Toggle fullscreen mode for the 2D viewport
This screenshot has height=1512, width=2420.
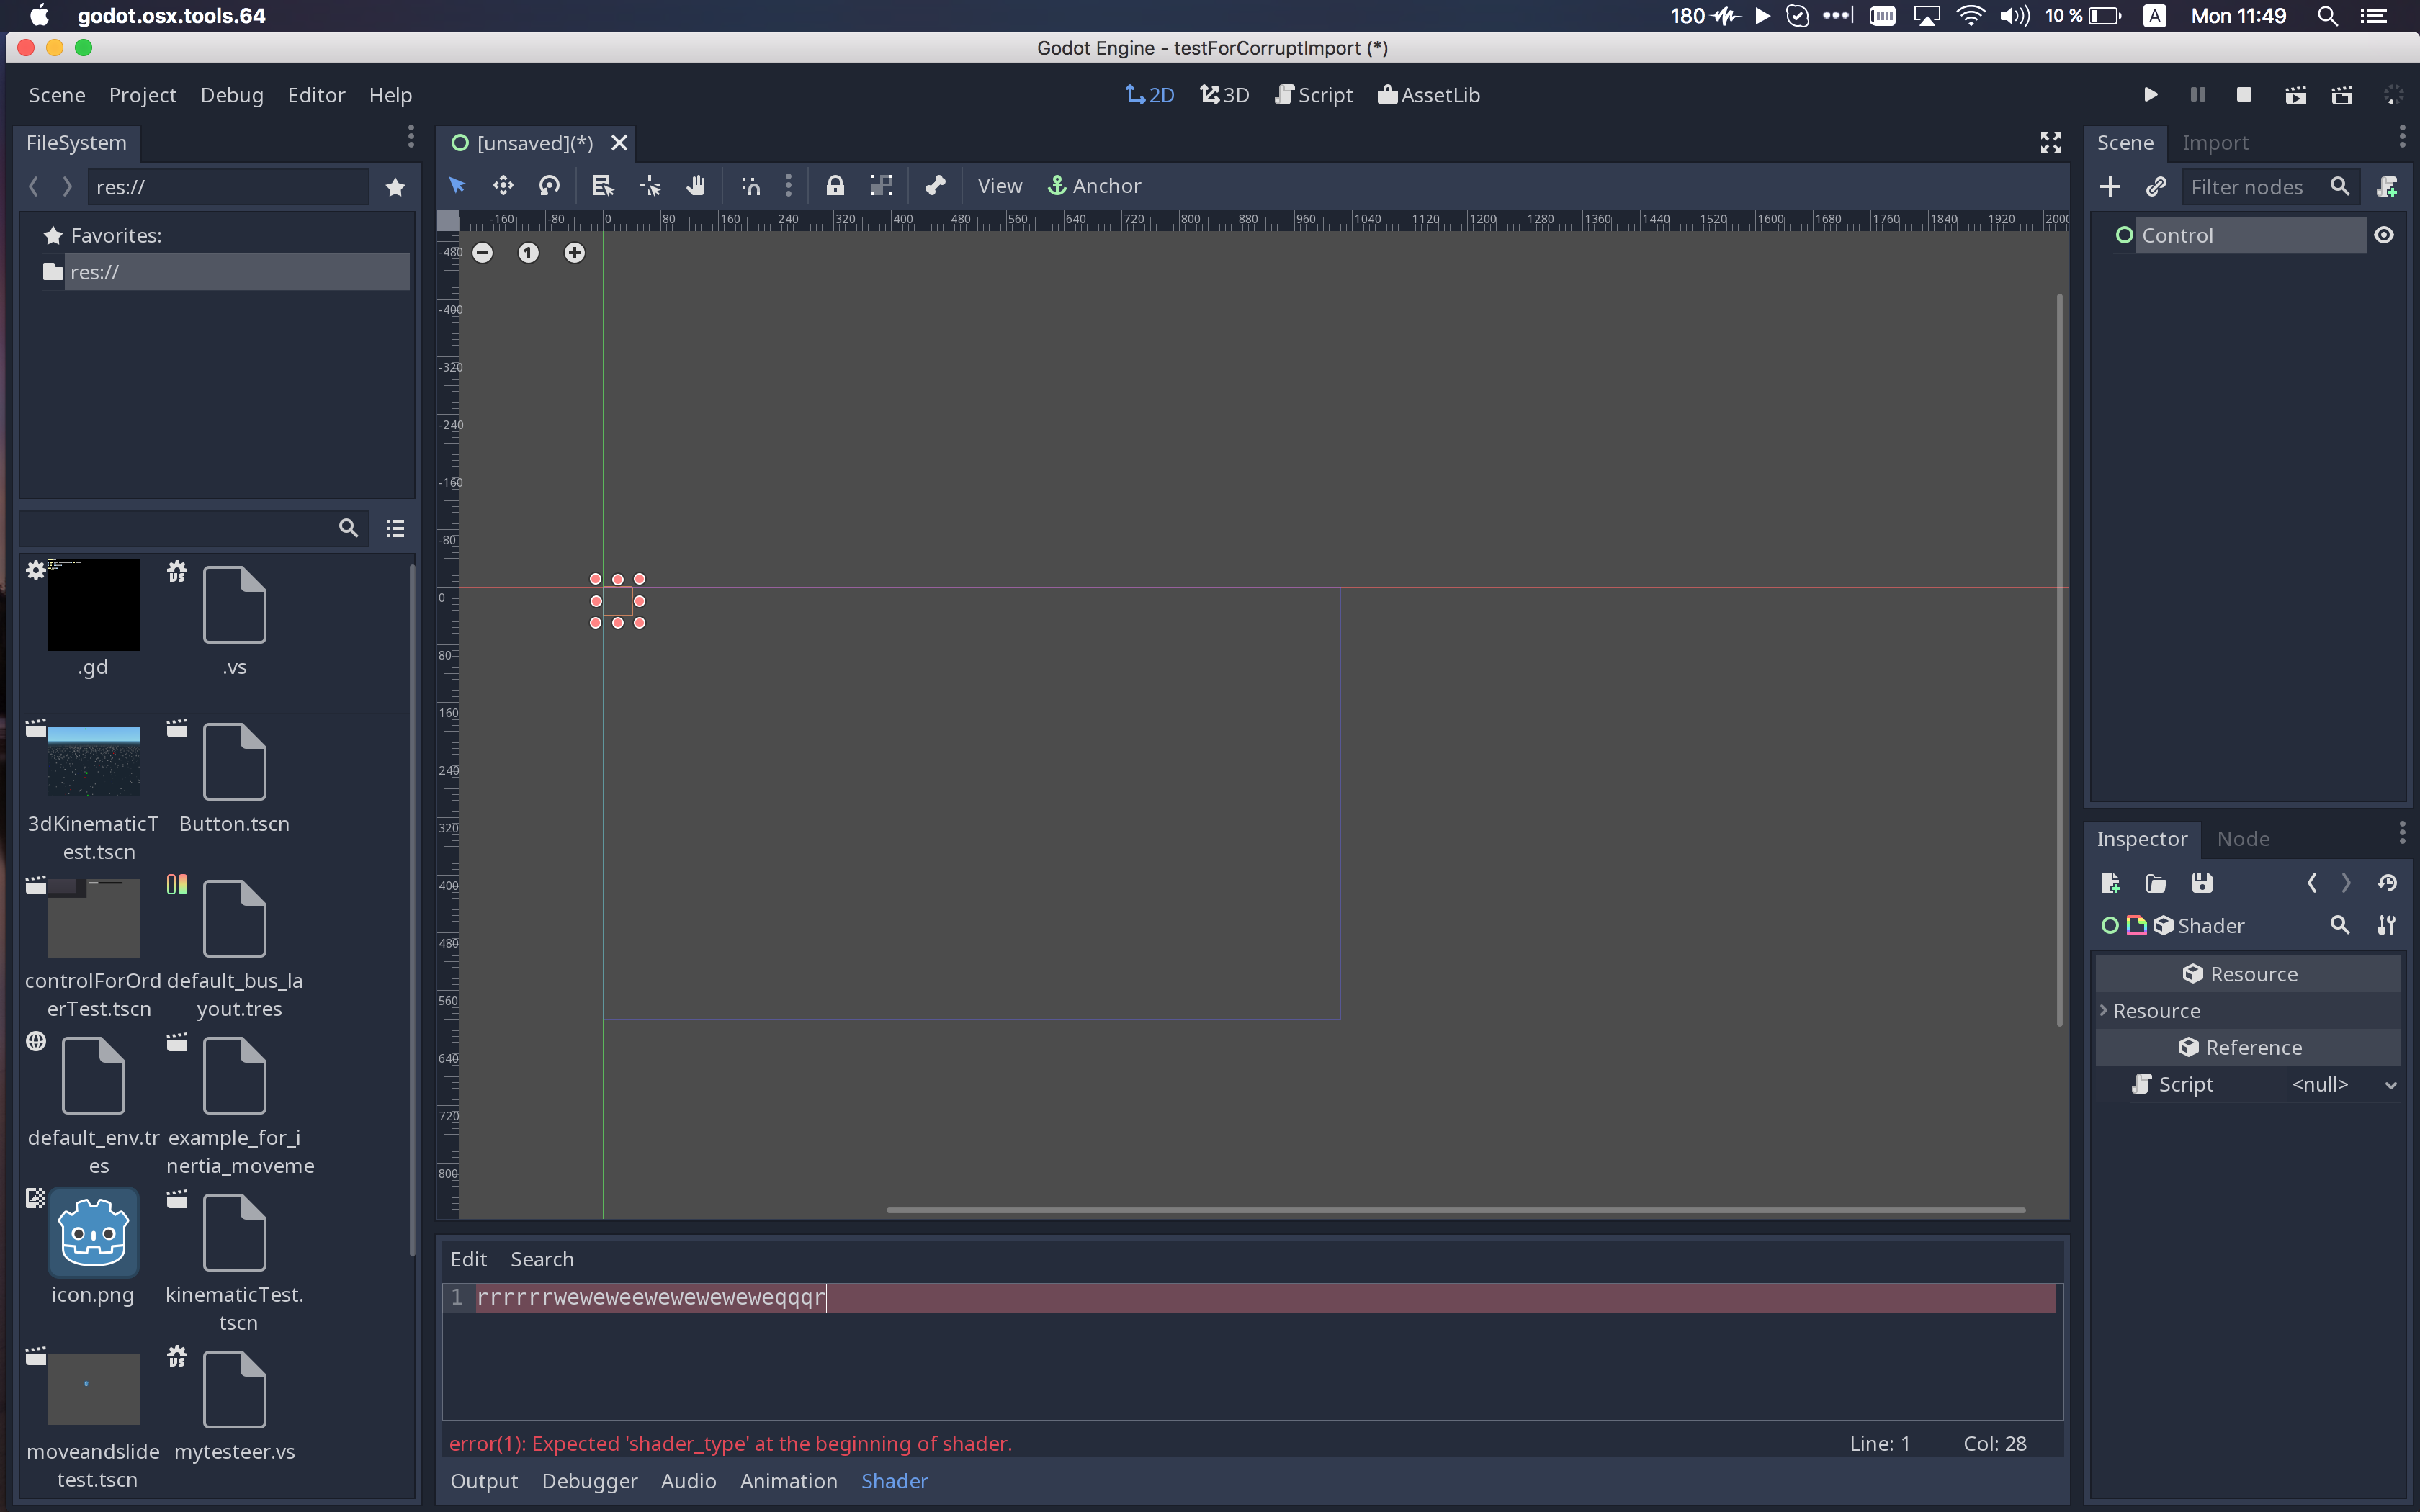click(x=2051, y=143)
